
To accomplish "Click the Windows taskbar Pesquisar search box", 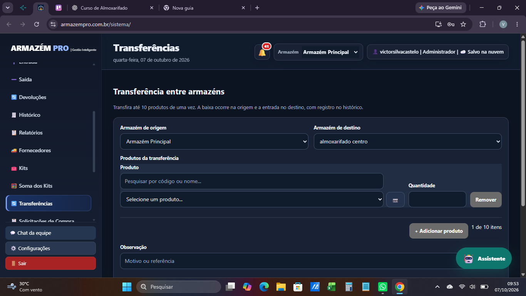I will (179, 287).
